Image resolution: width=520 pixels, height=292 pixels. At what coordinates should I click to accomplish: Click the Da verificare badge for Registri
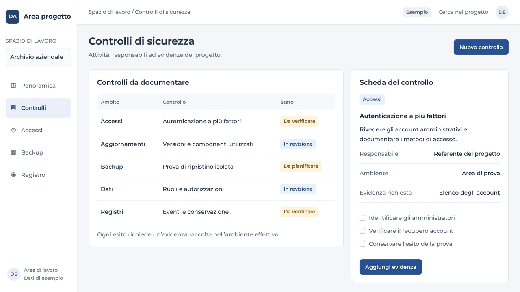[299, 212]
